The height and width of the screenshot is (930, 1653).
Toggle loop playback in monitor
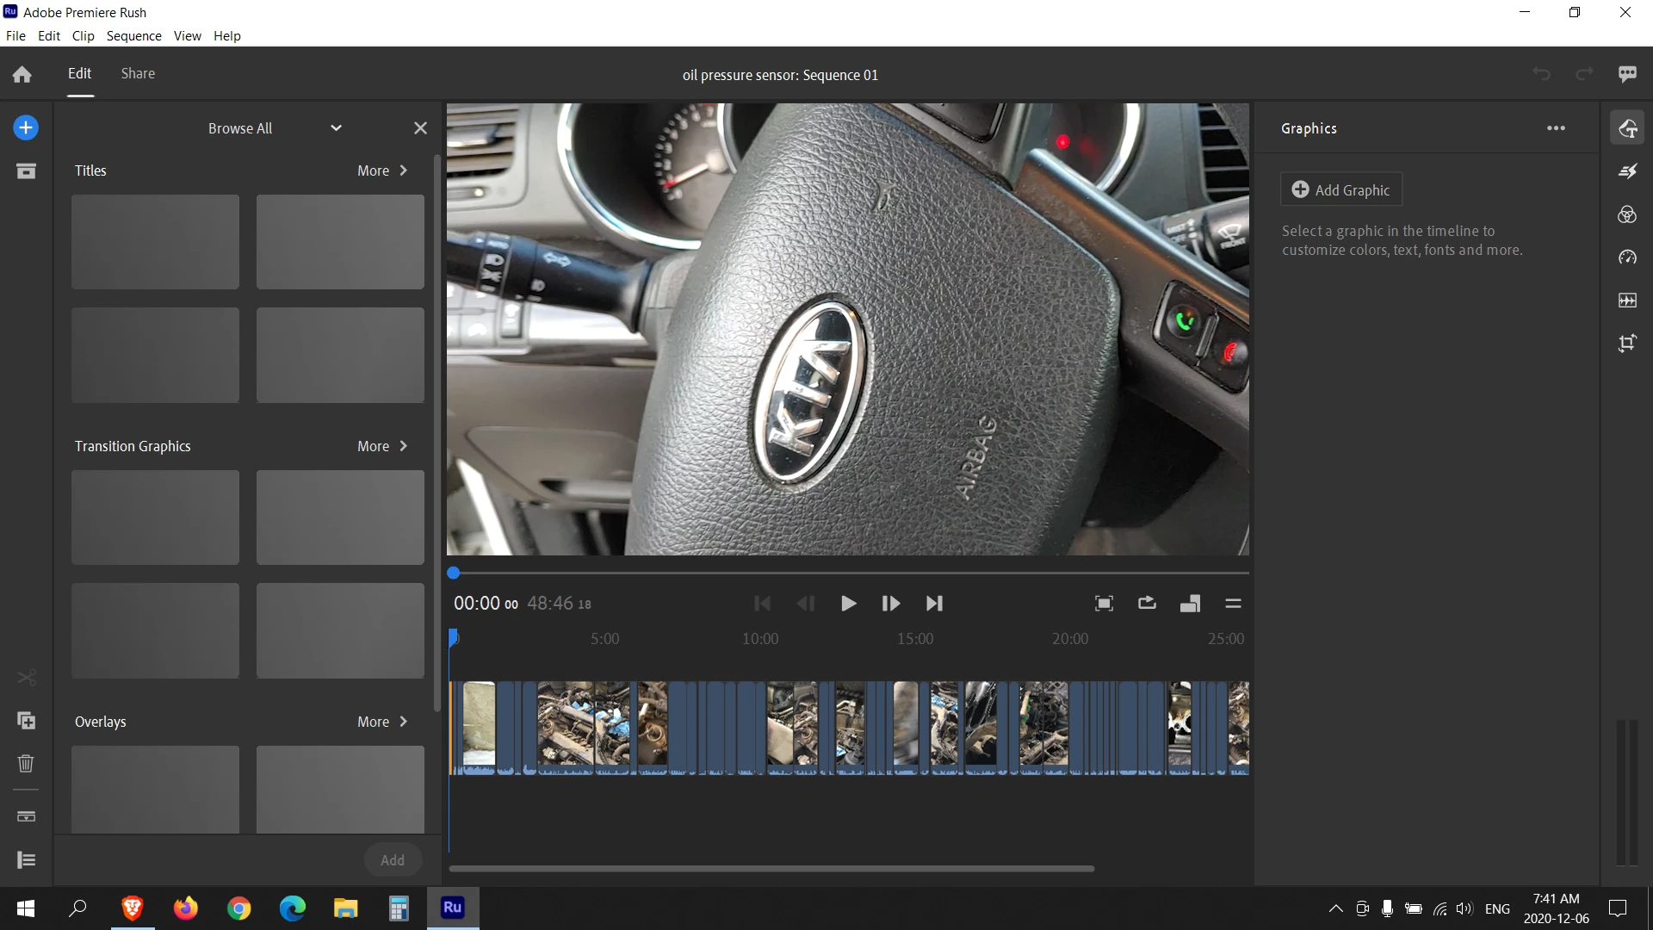click(1147, 604)
